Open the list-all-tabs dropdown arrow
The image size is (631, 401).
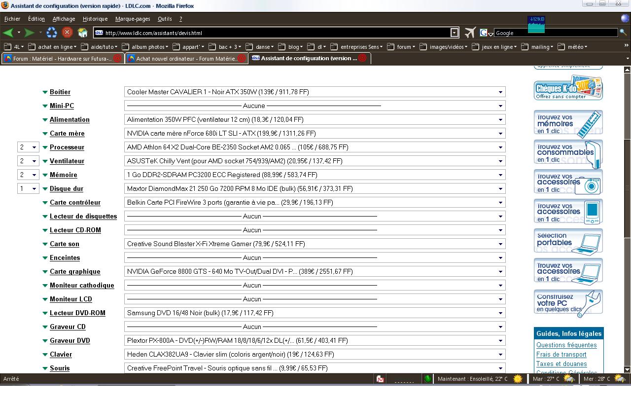point(627,58)
